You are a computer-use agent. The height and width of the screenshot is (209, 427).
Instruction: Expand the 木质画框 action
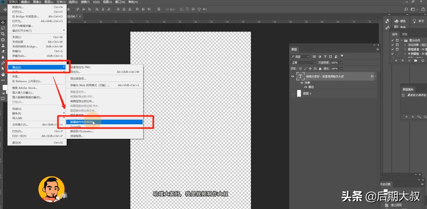coord(405,54)
